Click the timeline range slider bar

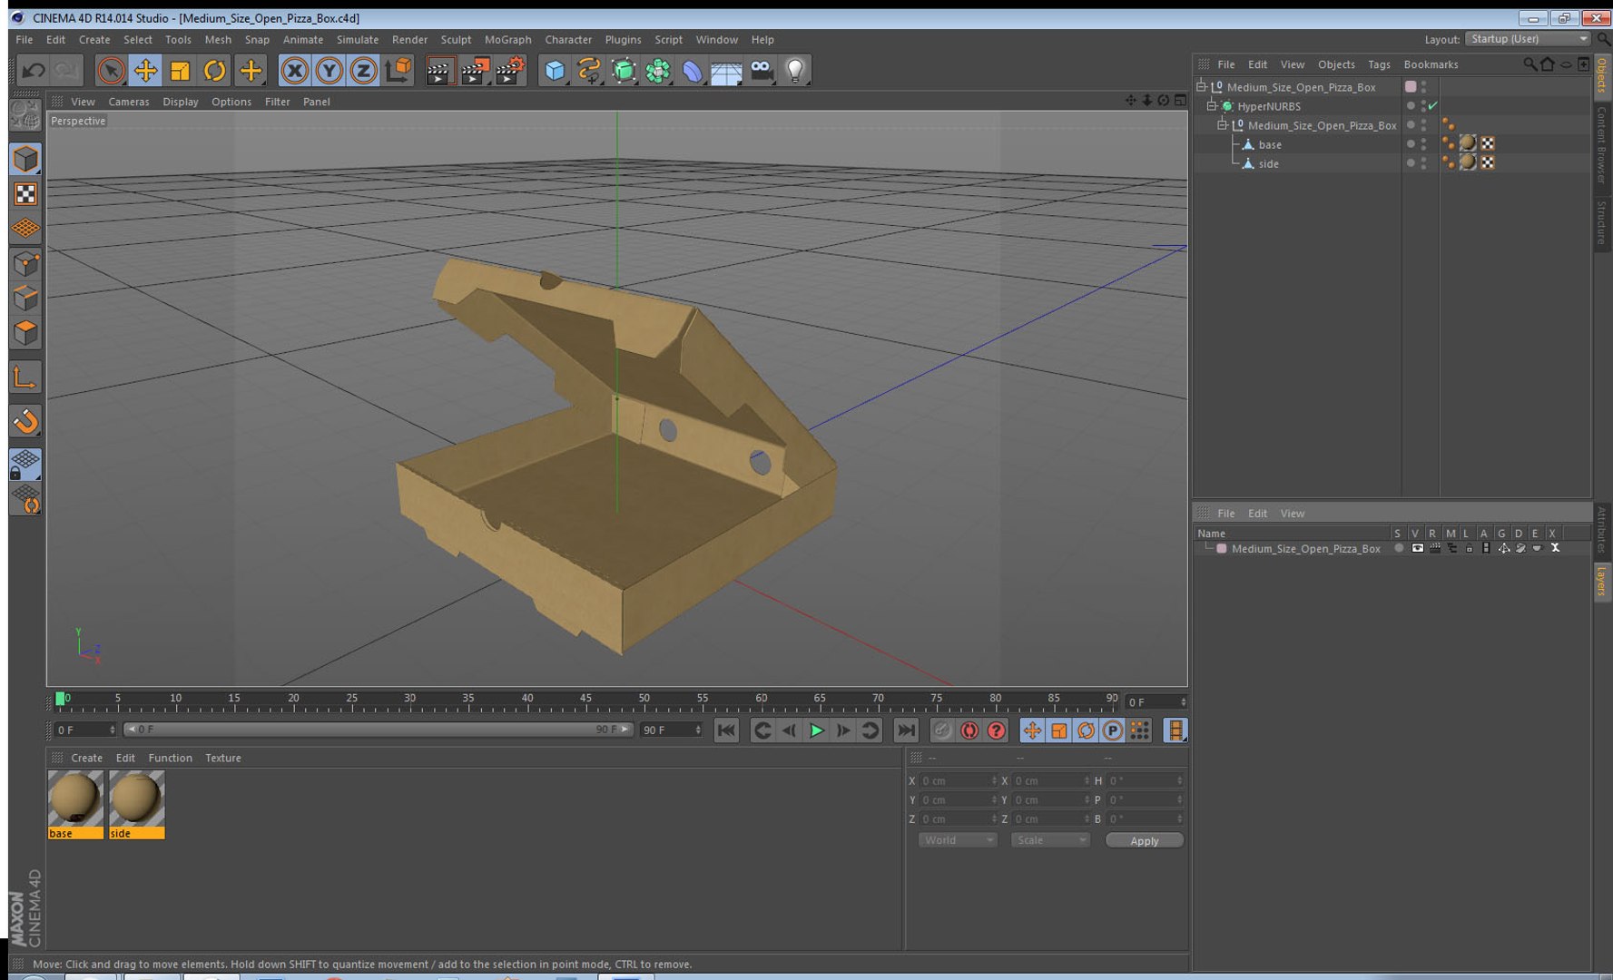click(x=378, y=730)
